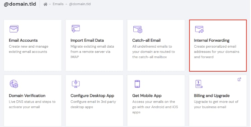Click the Import Email Data icon
The width and height of the screenshot is (251, 127).
[76, 29]
